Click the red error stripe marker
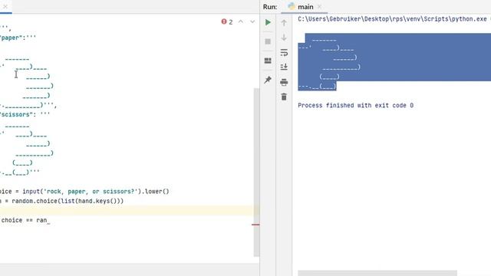This screenshot has width=491, height=276. point(255,225)
